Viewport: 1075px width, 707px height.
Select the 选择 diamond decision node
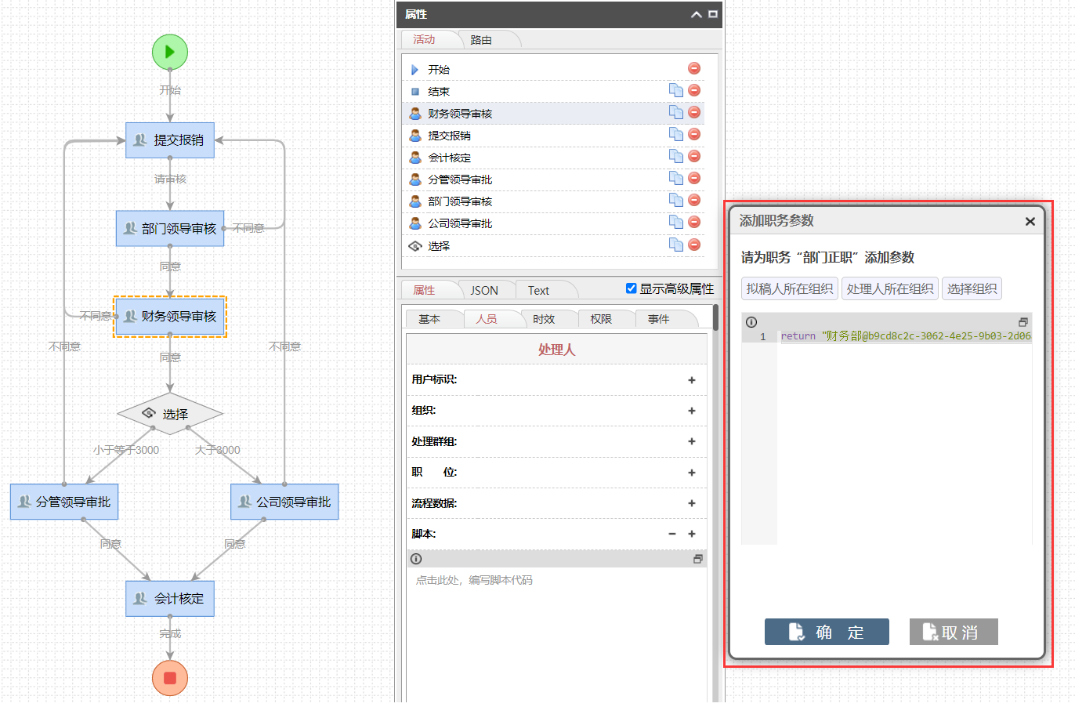pyautogui.click(x=170, y=414)
